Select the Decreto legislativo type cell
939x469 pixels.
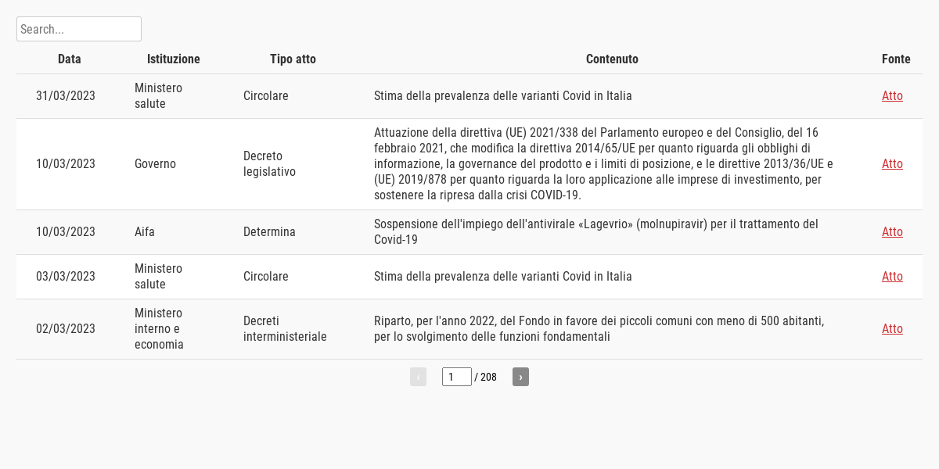[269, 164]
